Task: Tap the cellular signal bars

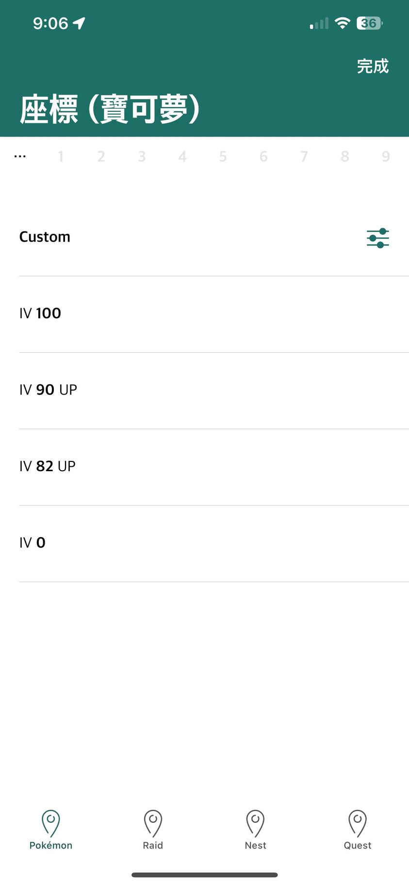Action: [x=319, y=23]
